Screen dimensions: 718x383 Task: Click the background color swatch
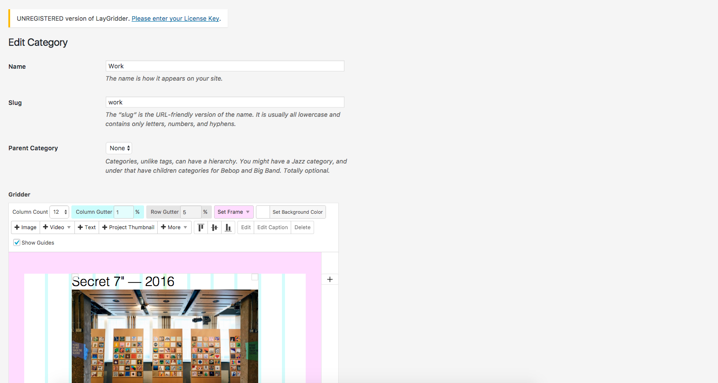coord(263,212)
